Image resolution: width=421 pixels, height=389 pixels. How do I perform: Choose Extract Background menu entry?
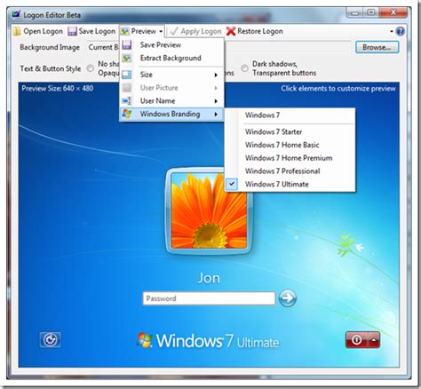[171, 59]
